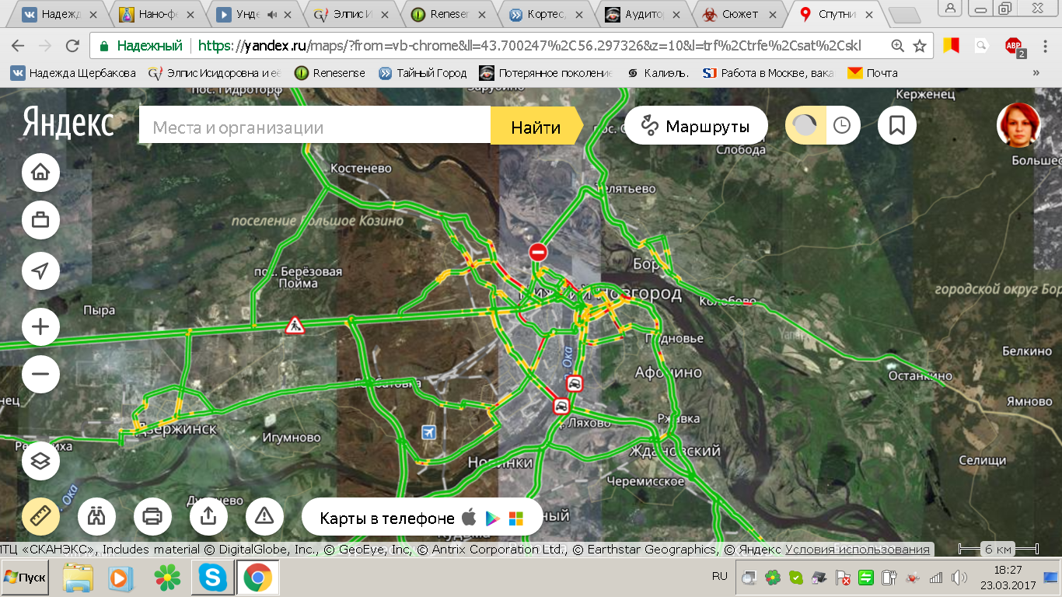The height and width of the screenshot is (597, 1062).
Task: Toggle road events warning icon
Action: pyautogui.click(x=264, y=515)
